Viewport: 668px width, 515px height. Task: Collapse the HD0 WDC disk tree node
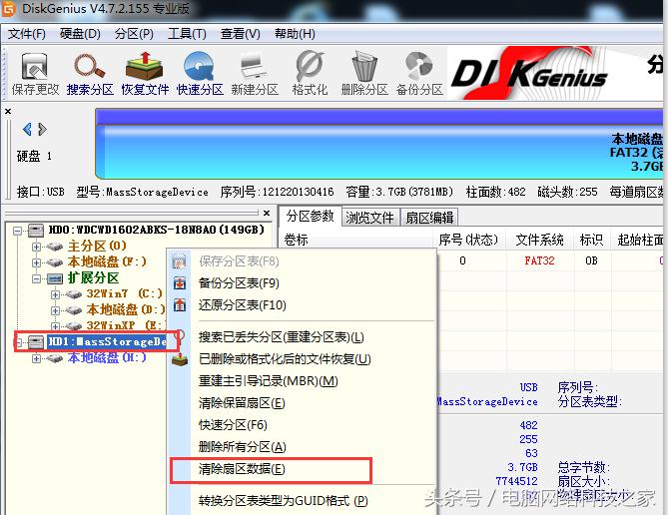point(17,231)
